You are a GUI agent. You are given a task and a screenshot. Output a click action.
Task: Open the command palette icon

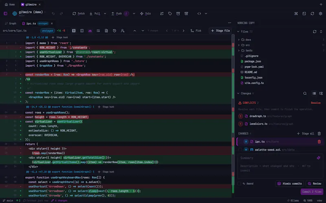(x=296, y=13)
